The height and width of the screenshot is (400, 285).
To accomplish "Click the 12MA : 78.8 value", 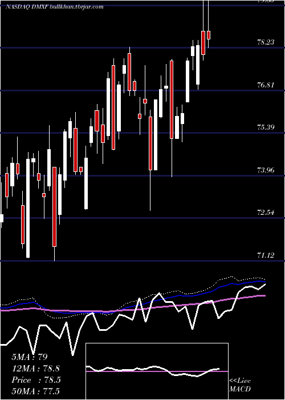I will click(x=36, y=369).
